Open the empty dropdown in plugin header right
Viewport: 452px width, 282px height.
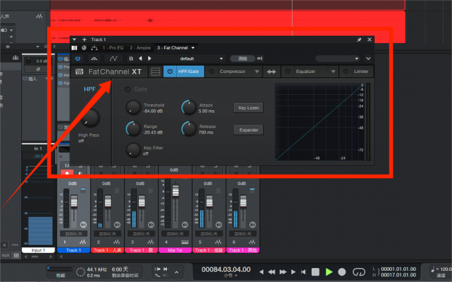click(337, 58)
